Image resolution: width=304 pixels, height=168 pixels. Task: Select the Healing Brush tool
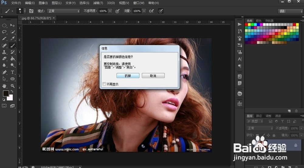pos(4,45)
